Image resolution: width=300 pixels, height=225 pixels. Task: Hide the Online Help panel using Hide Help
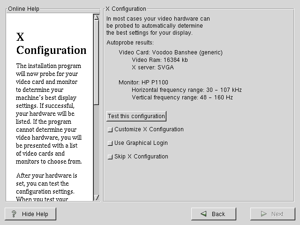[30, 214]
